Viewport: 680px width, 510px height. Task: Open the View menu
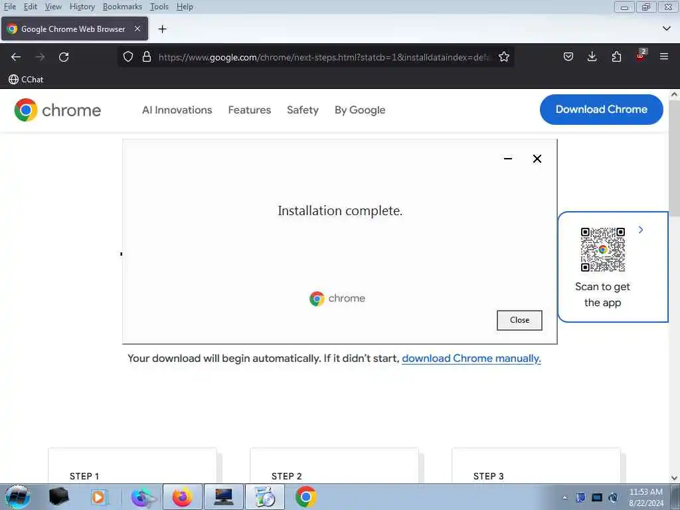pyautogui.click(x=53, y=7)
